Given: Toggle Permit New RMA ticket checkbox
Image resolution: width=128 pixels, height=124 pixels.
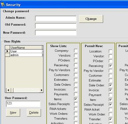Looking at the screenshot, I should point(110,109).
